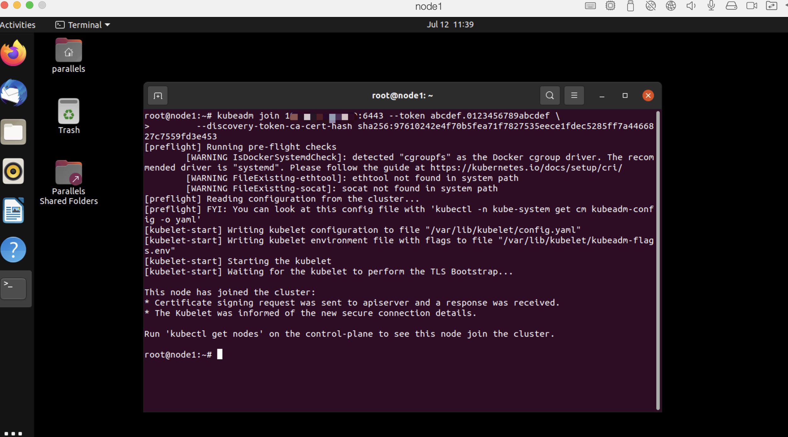The height and width of the screenshot is (437, 788).
Task: Open the Parallels keyboard icon
Action: 590,6
